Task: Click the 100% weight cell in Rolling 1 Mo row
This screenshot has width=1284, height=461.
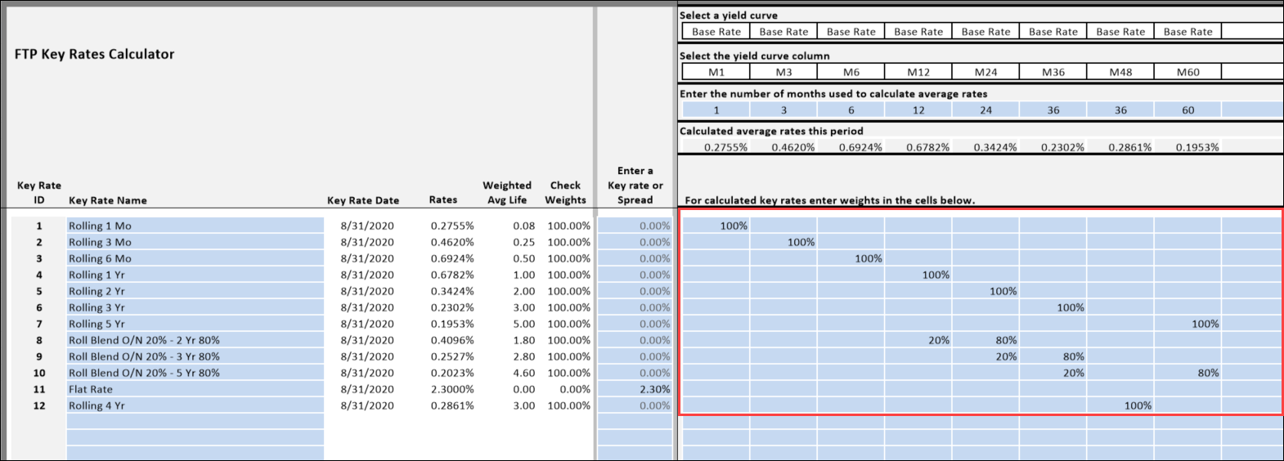Action: click(716, 226)
